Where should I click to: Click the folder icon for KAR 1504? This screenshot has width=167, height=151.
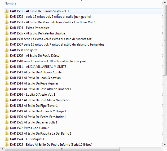tap(7, 28)
